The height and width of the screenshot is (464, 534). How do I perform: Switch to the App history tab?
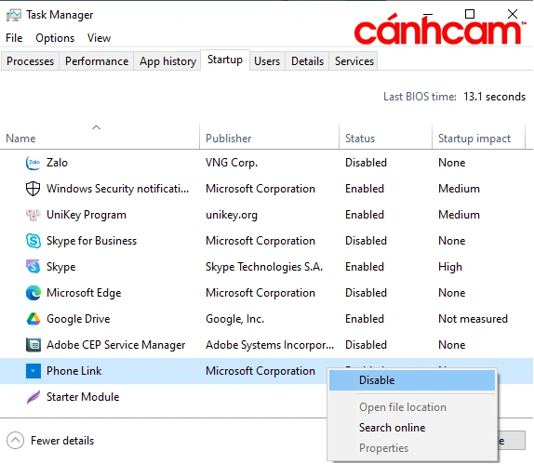(167, 61)
